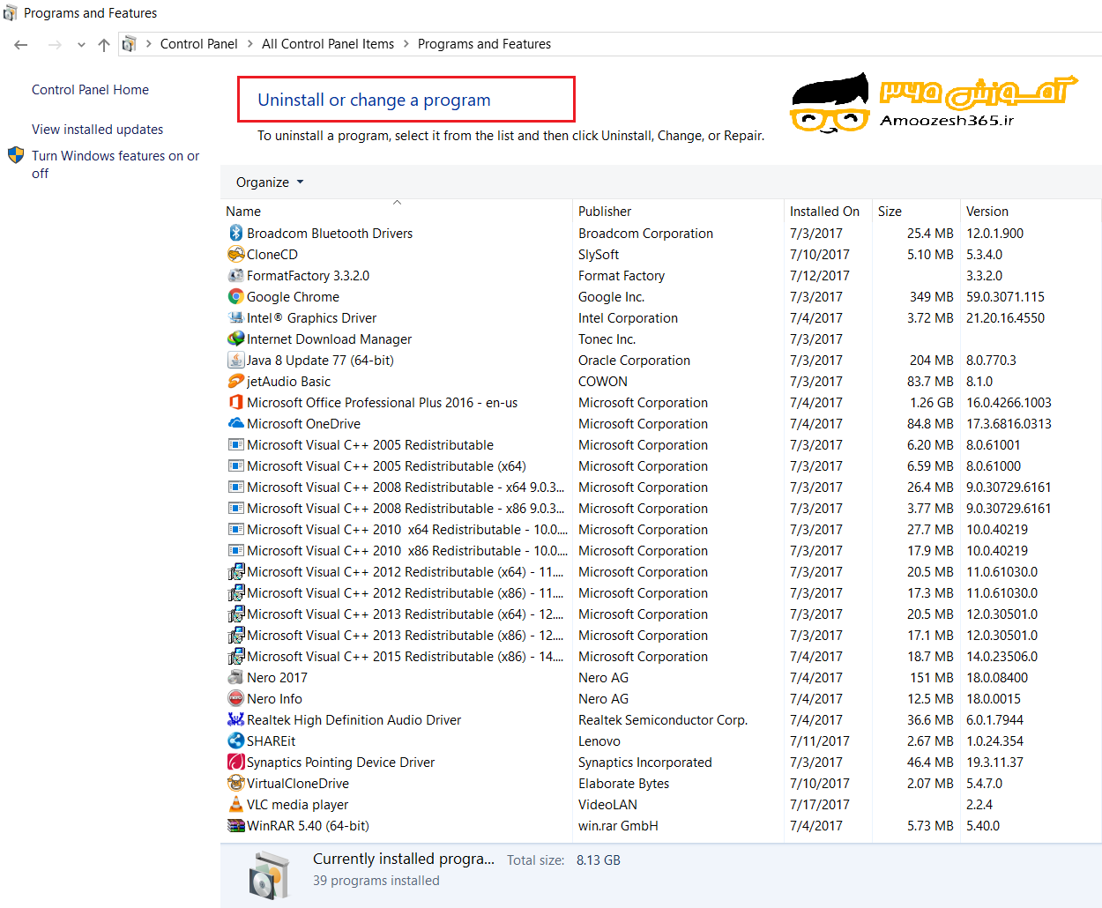Click the control panel icon in address bar
The image size is (1102, 908).
pos(129,44)
